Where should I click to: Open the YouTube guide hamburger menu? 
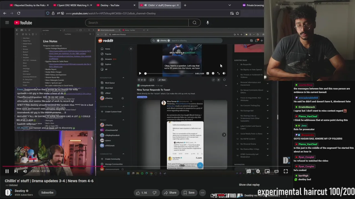(7, 23)
